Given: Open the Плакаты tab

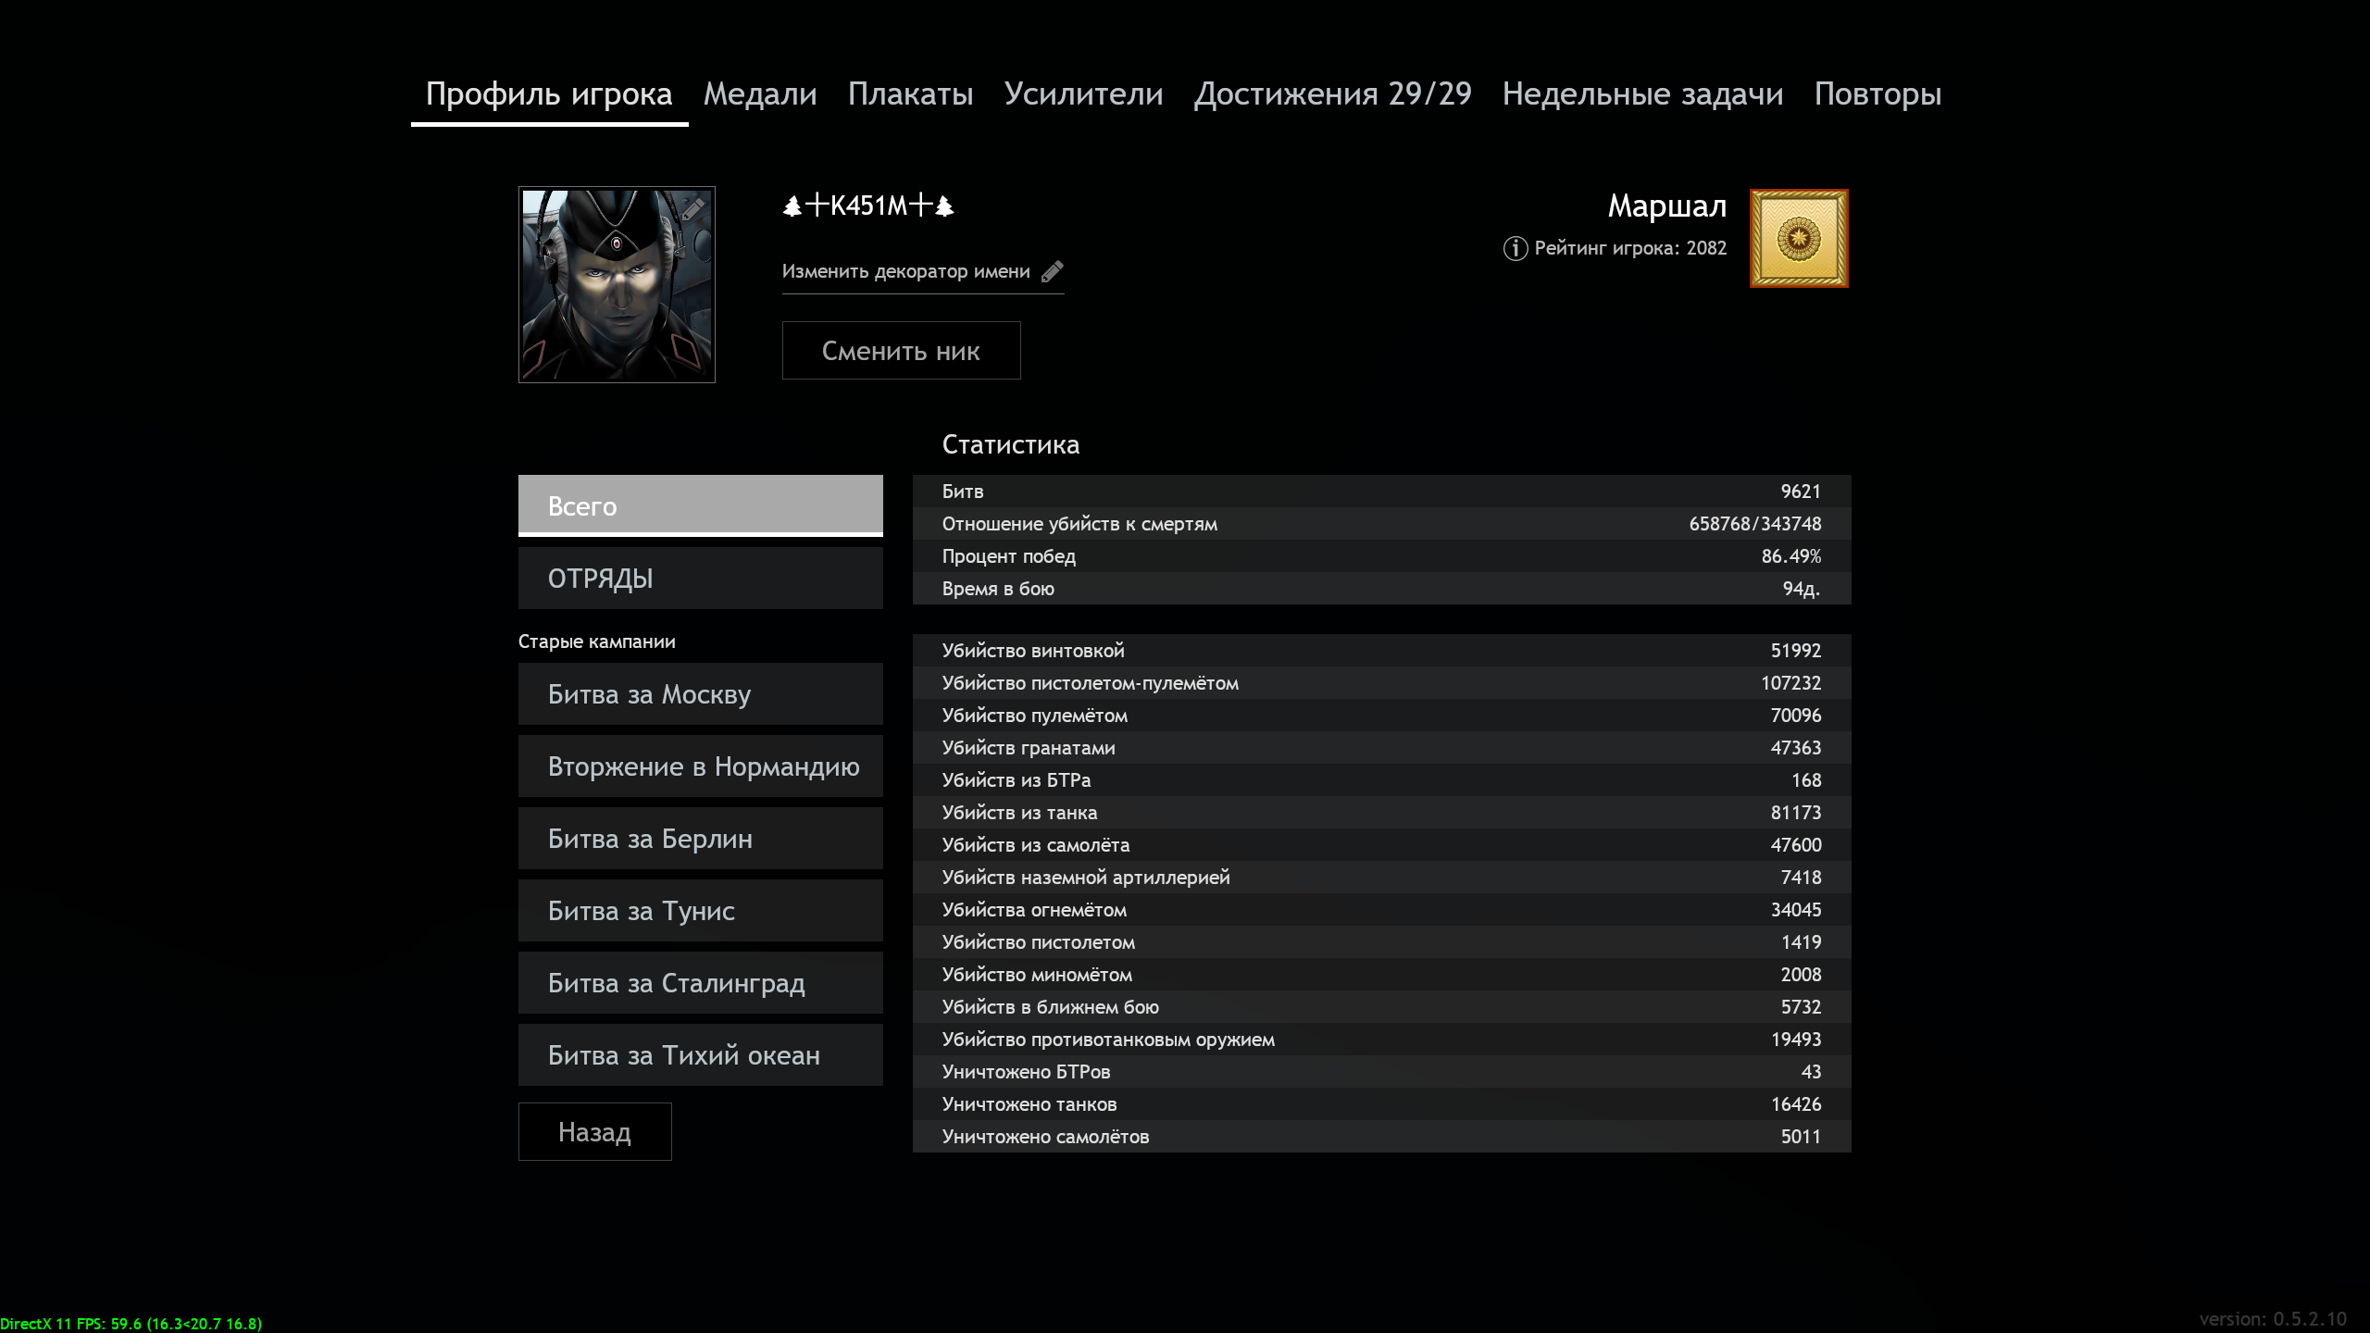Looking at the screenshot, I should 910,94.
